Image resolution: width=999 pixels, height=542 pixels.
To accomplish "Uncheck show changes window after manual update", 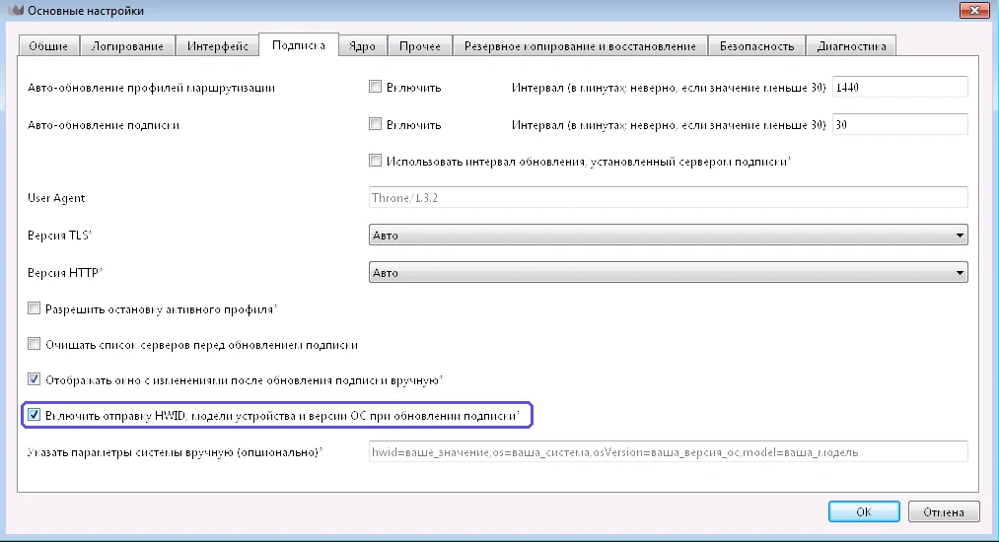I will coord(34,379).
